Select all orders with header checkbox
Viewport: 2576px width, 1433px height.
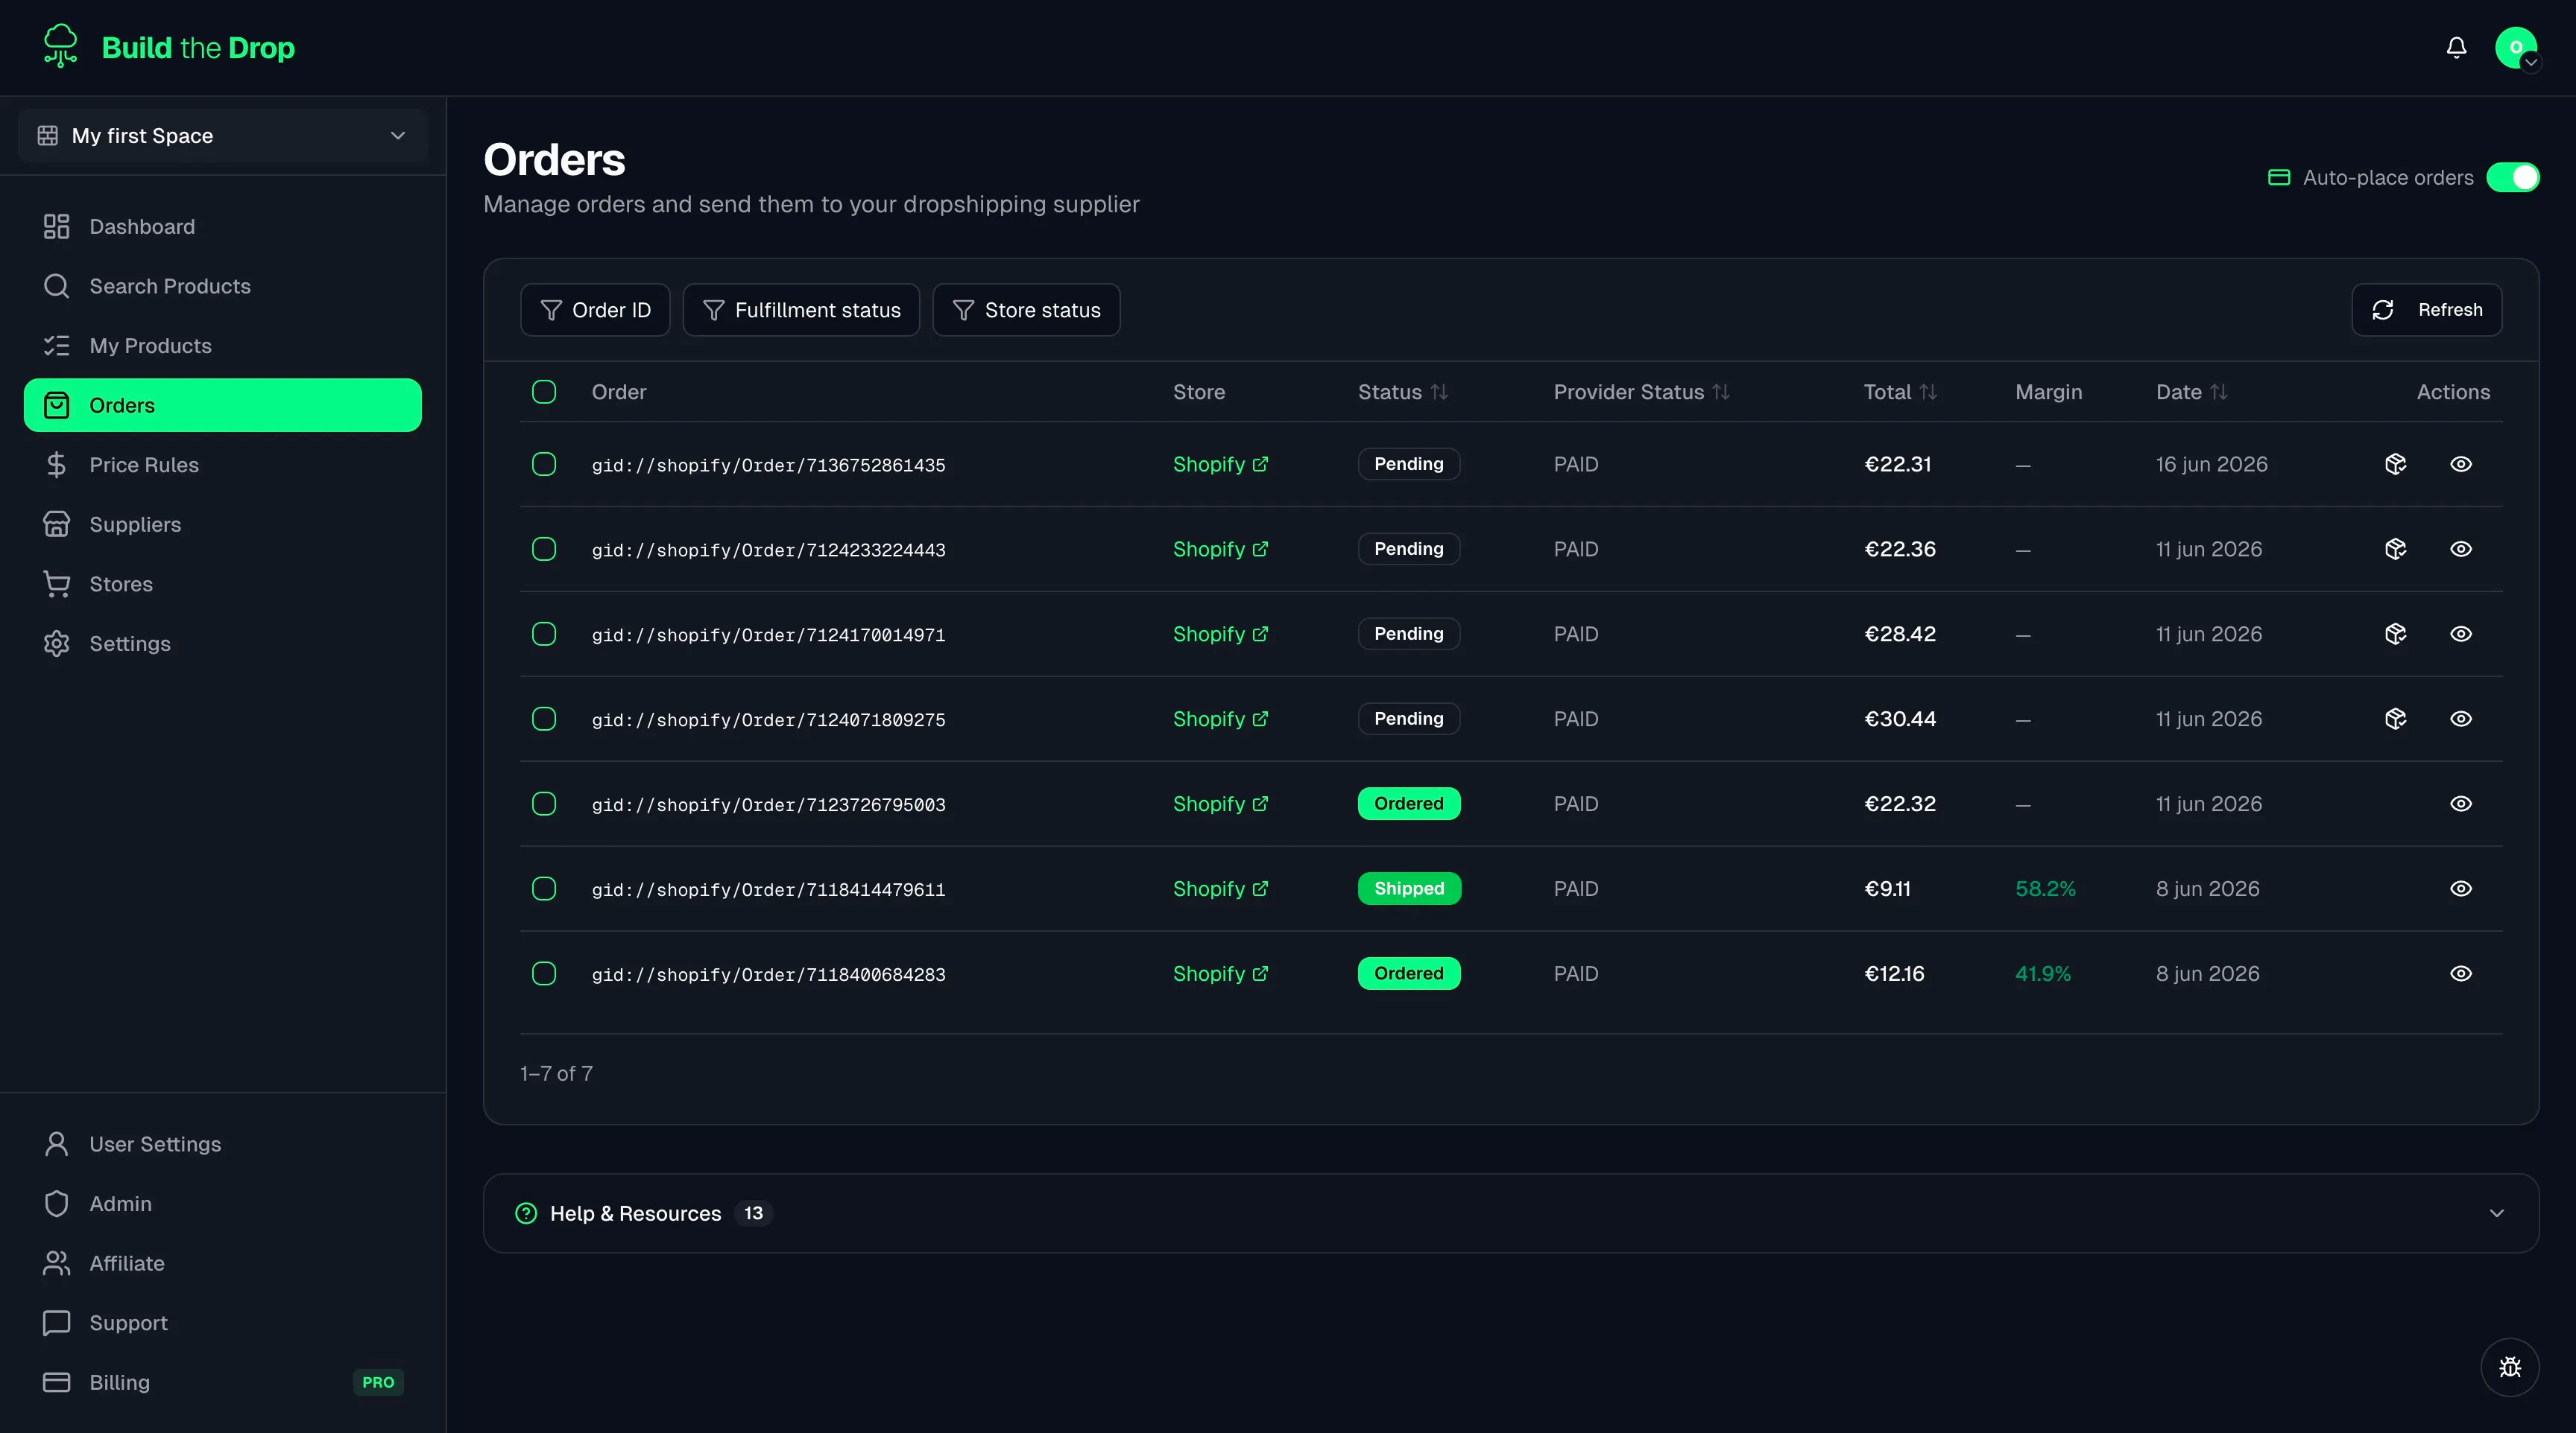[544, 392]
